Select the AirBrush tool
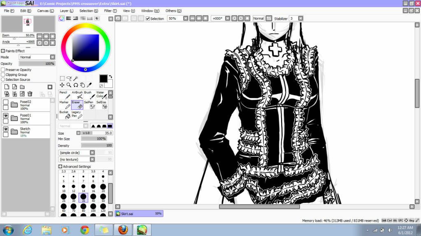This screenshot has height=236, width=421. [x=77, y=95]
